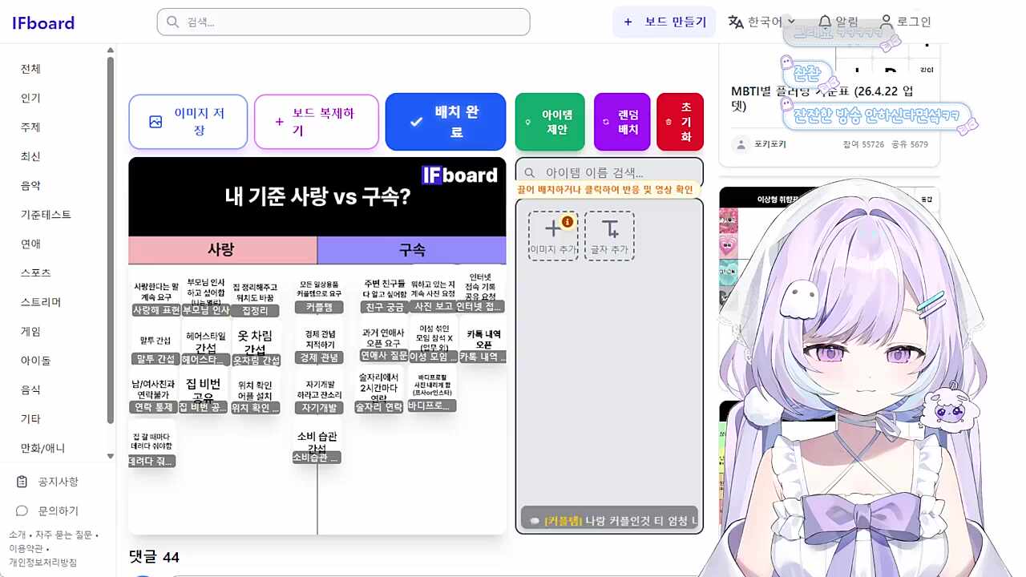Click the orange info badge on 이미지 추가
Image resolution: width=1026 pixels, height=577 pixels.
pyautogui.click(x=568, y=222)
